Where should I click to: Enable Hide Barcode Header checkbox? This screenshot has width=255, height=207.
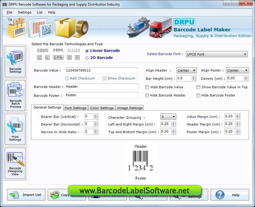(x=147, y=95)
